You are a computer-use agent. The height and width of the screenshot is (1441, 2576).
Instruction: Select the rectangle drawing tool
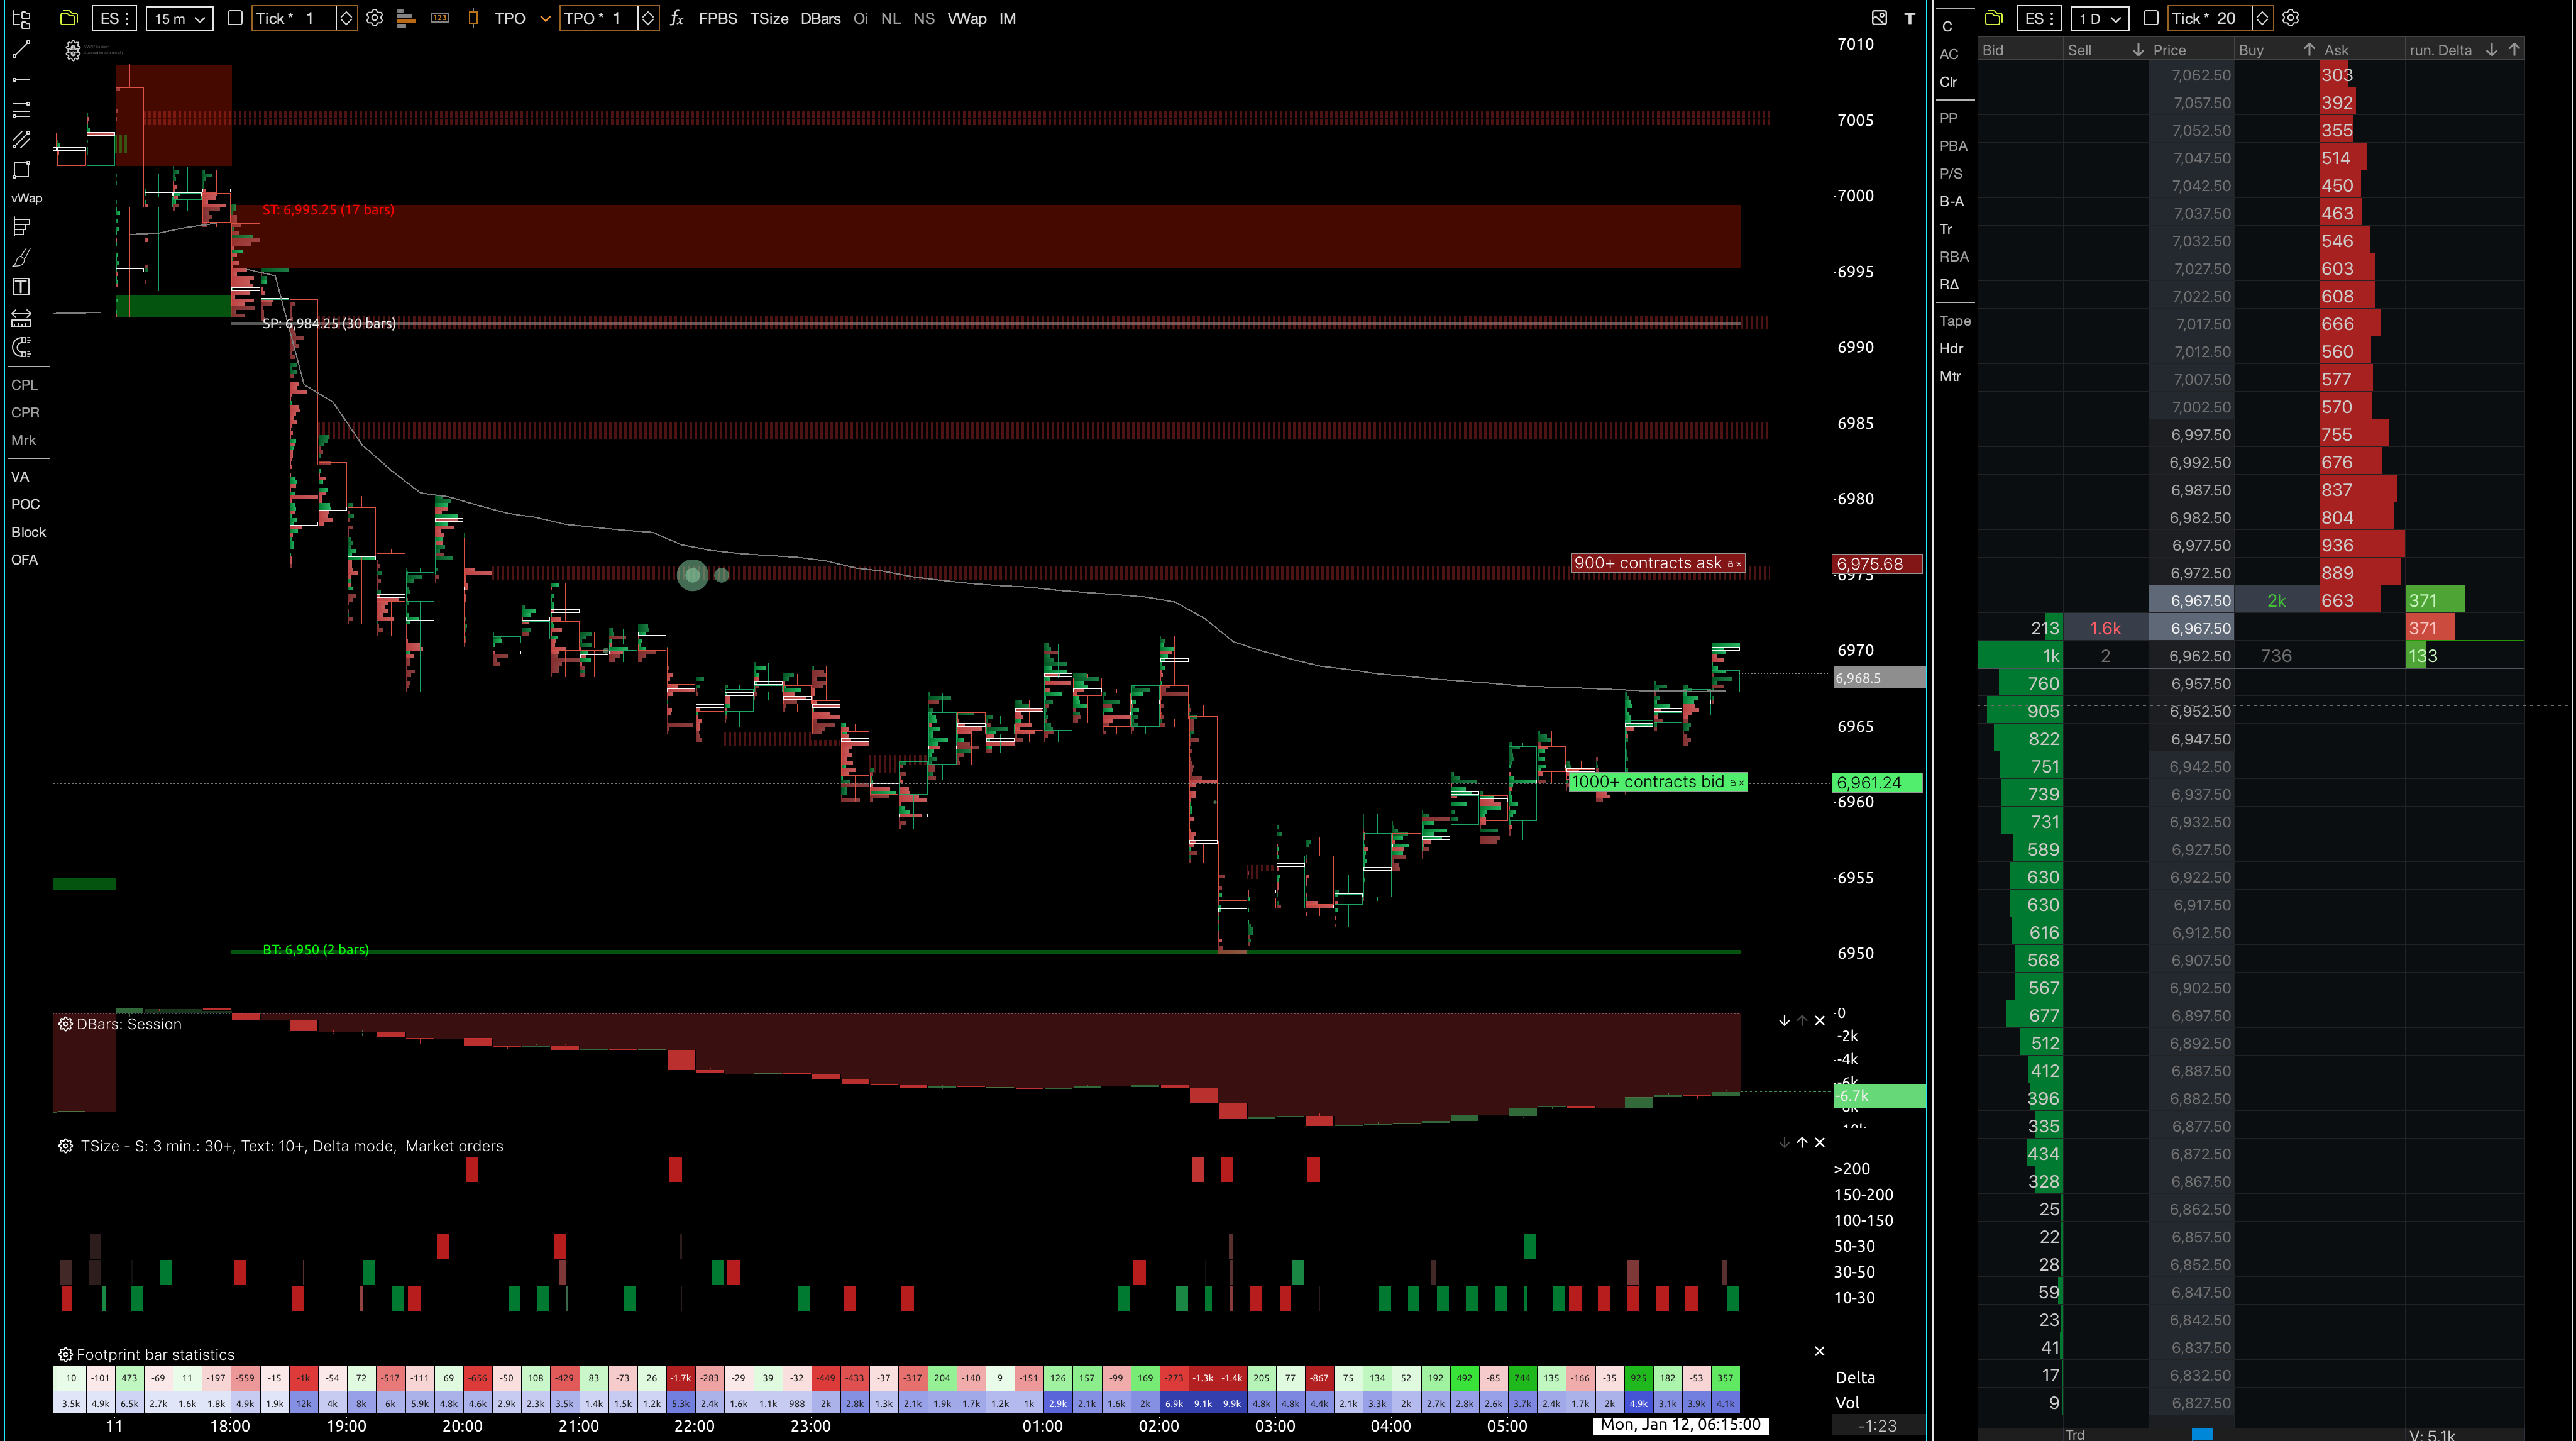click(x=21, y=170)
